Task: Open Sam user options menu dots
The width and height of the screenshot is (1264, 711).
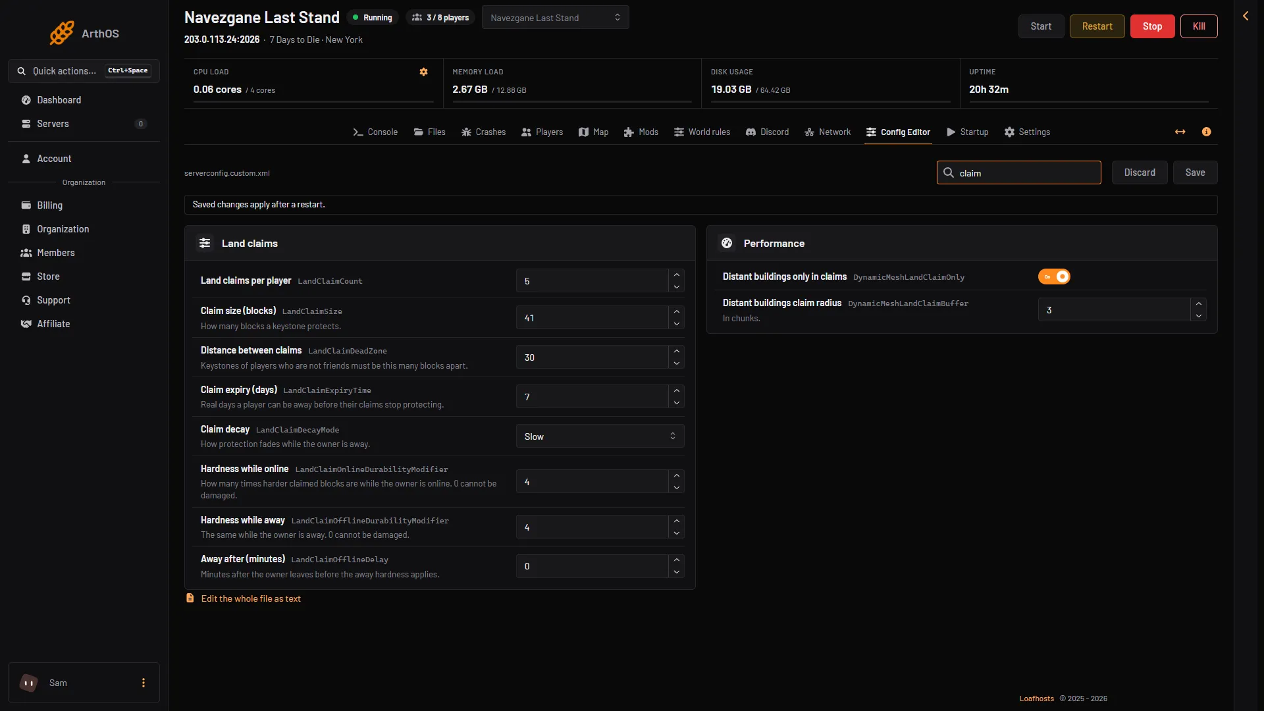Action: pyautogui.click(x=144, y=683)
